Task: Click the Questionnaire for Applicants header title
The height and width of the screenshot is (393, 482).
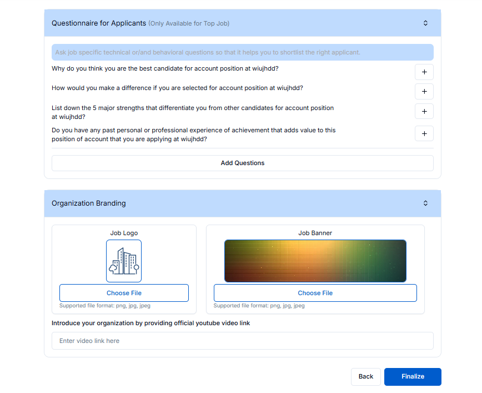Action: [99, 23]
